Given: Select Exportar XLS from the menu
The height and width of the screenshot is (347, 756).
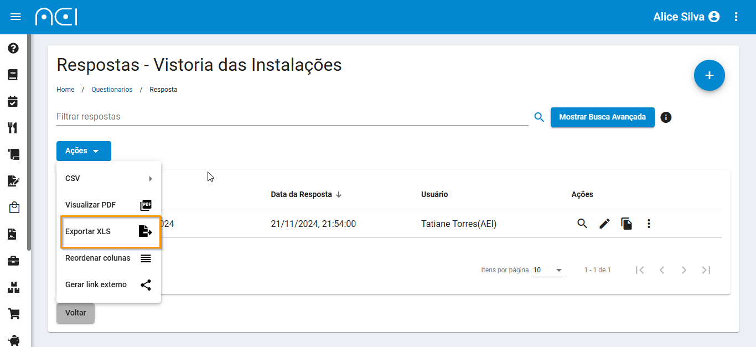Looking at the screenshot, I should coord(108,231).
